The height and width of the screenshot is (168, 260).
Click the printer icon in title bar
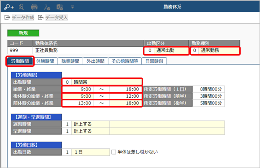click(34, 7)
